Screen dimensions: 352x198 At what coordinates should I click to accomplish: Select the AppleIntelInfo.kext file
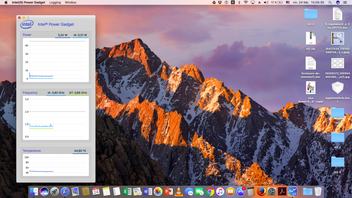click(338, 89)
